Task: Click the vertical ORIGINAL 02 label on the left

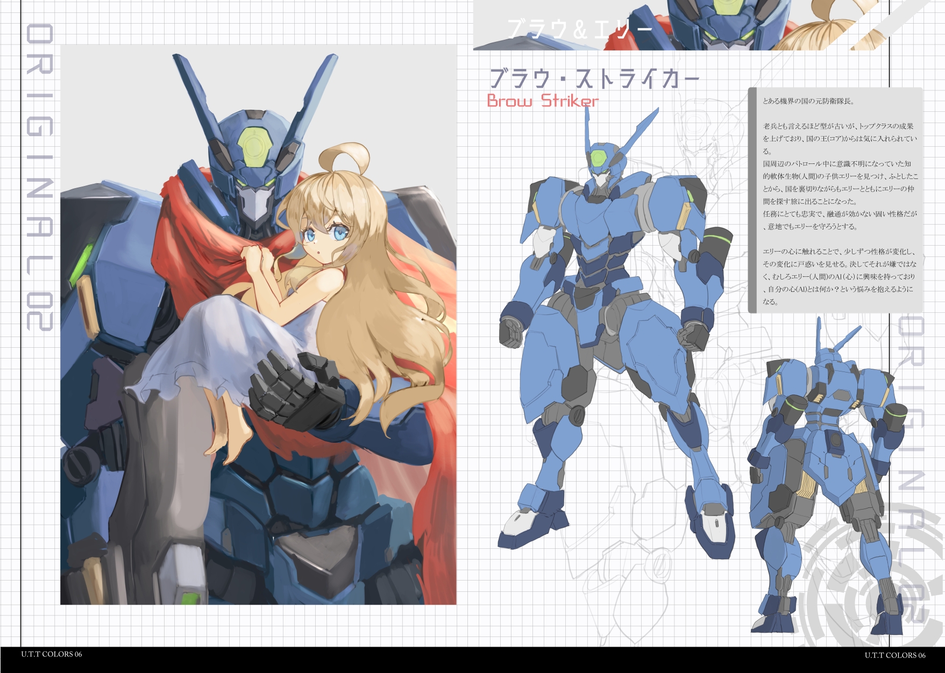Action: (x=40, y=178)
